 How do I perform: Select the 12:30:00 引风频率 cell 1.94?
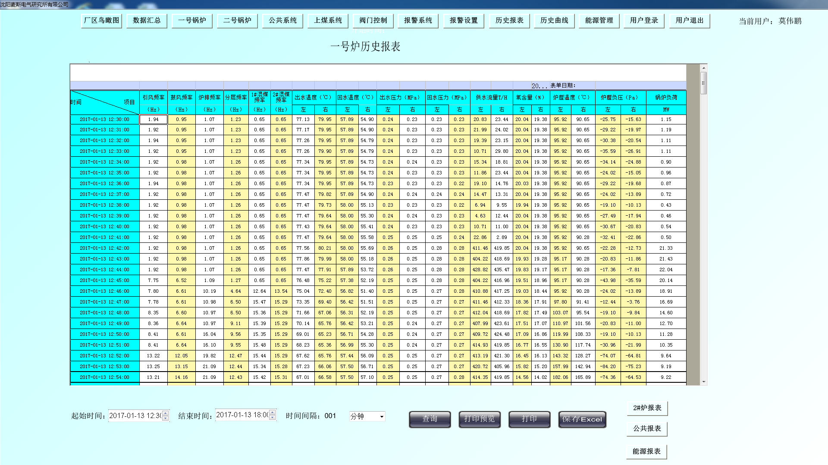(154, 119)
